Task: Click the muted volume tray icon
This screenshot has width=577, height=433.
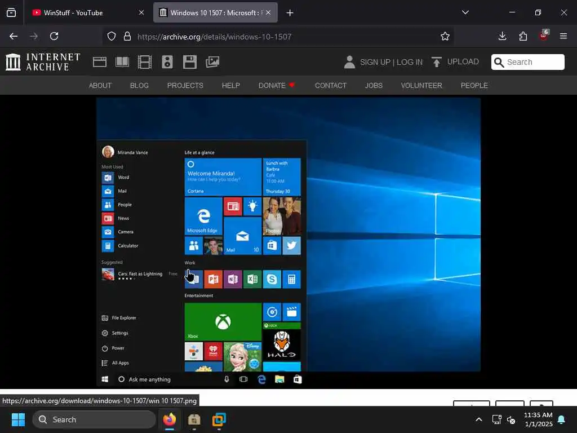Action: click(511, 419)
